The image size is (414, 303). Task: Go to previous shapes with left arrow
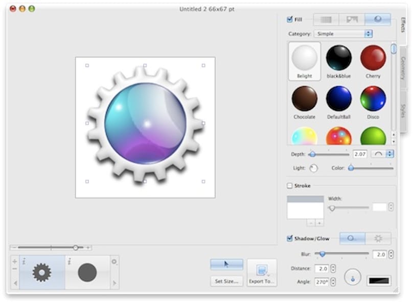pos(15,283)
